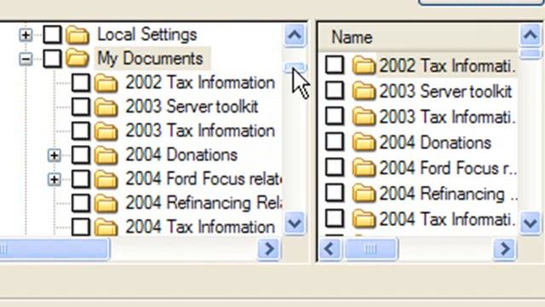Click My Documents folder icon
The width and height of the screenshot is (545, 307).
77,58
